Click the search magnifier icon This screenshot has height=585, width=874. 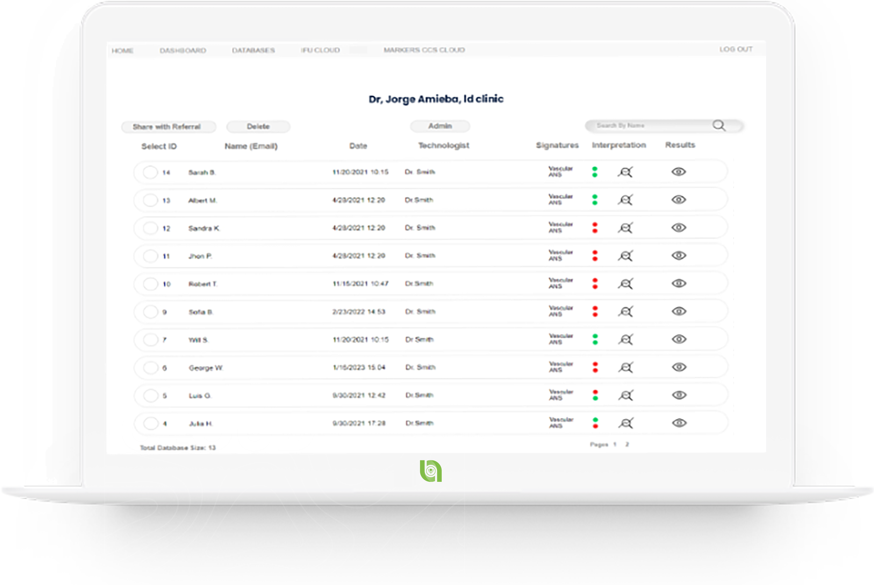719,125
